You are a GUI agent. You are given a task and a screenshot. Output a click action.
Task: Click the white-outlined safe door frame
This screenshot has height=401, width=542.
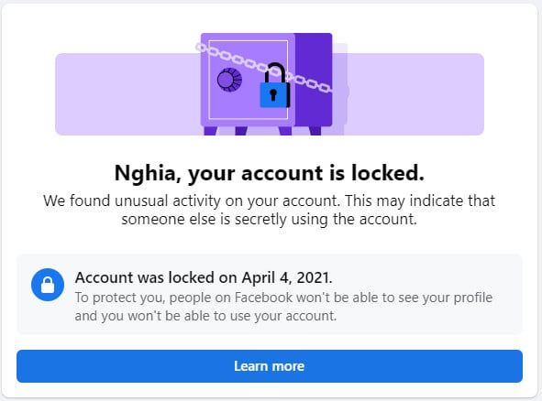coord(249,80)
